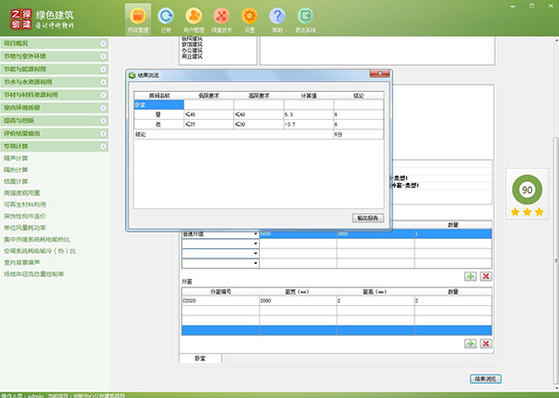Click red delete icon under the 外窗 table
Viewport: 559px width, 398px height.
click(486, 343)
